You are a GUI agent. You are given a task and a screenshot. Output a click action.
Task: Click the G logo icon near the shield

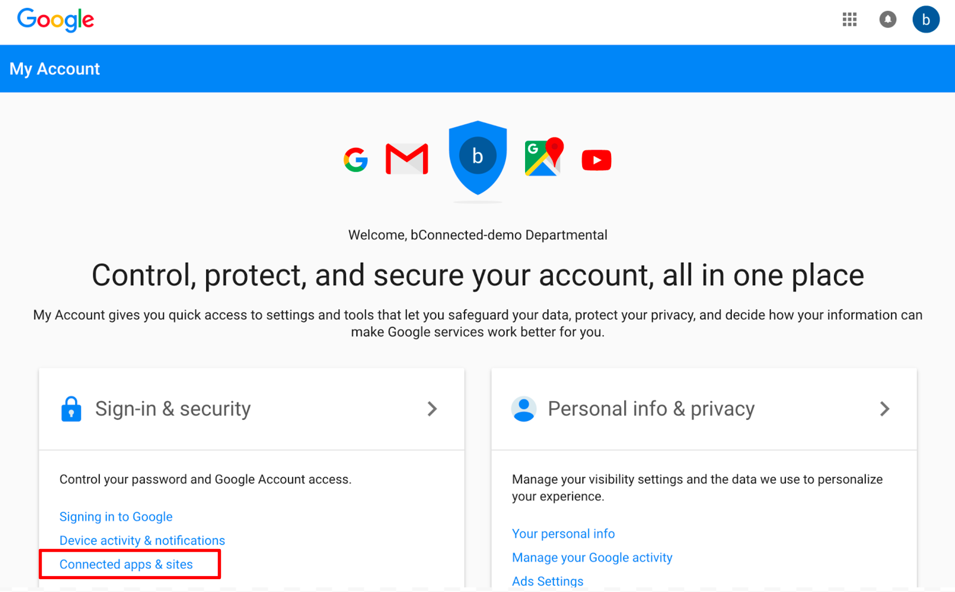[x=356, y=160]
